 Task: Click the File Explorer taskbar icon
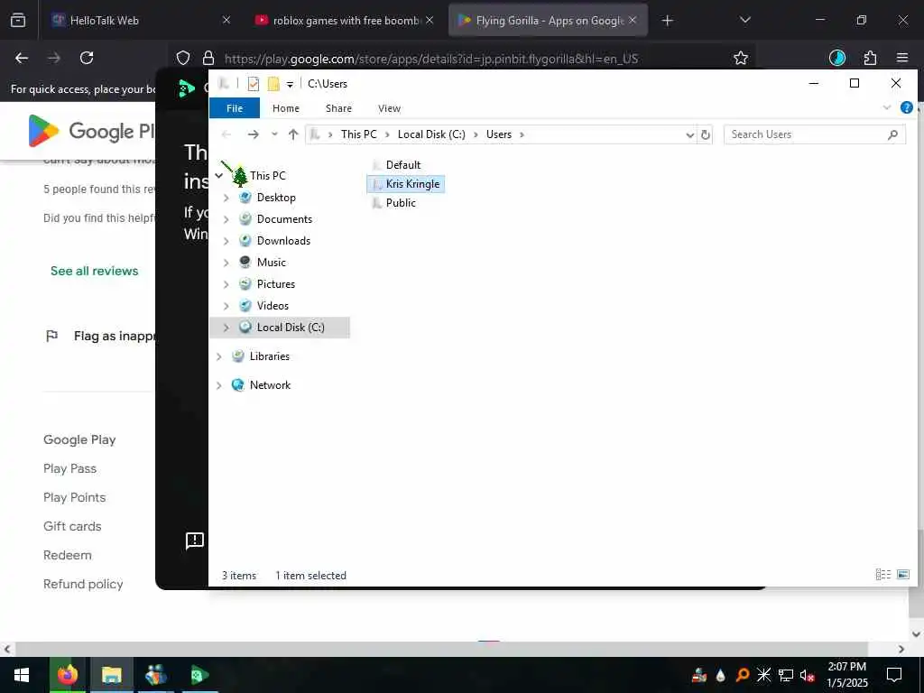pos(111,675)
